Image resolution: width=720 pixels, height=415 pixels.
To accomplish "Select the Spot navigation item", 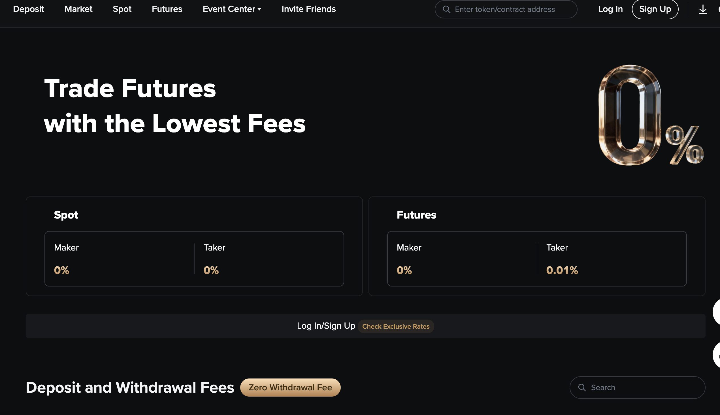I will 122,9.
